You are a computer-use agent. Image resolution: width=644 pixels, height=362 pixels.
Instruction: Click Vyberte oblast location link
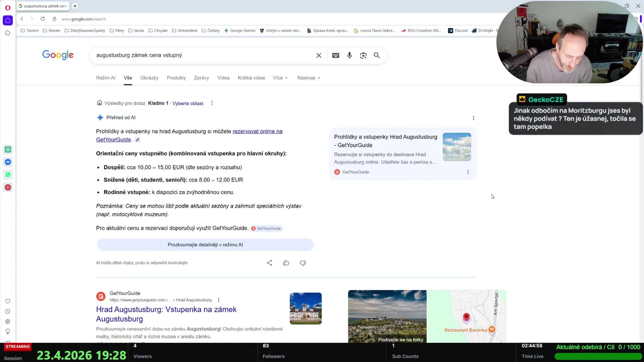point(188,103)
